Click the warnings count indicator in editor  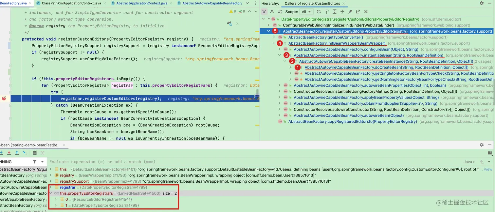233,11
